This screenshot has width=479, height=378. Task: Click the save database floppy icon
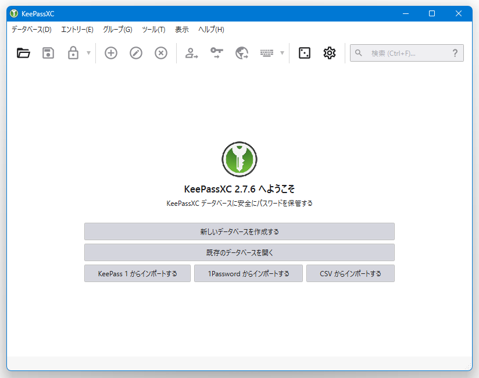tap(48, 53)
